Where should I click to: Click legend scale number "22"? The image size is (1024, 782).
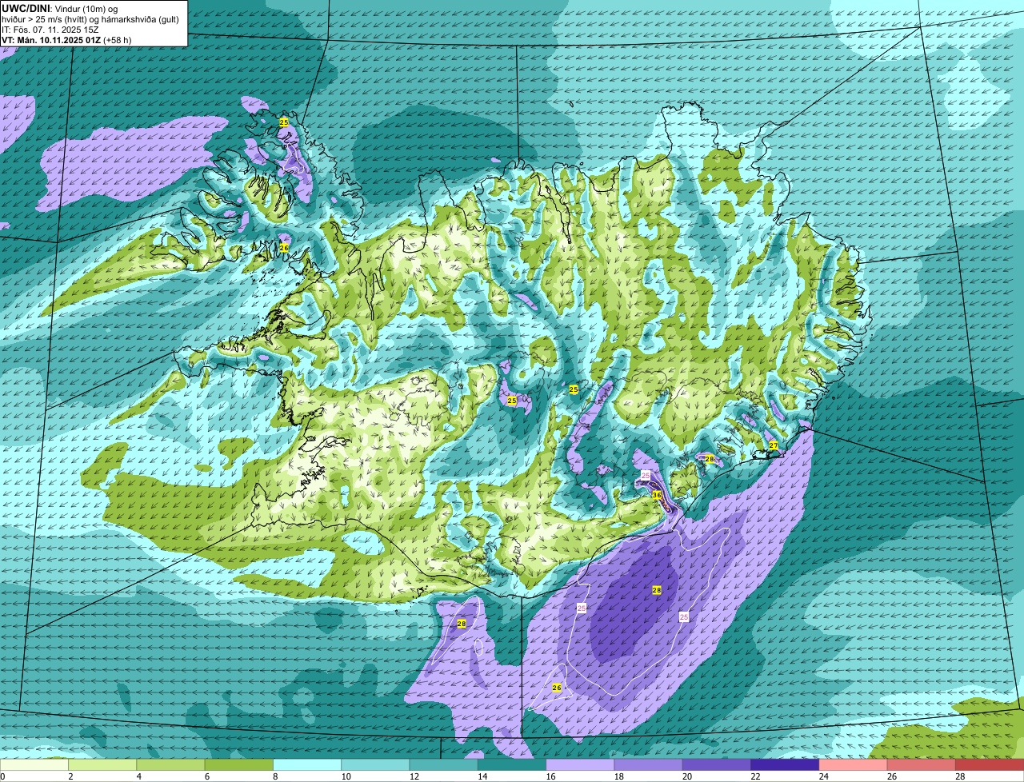pos(755,776)
